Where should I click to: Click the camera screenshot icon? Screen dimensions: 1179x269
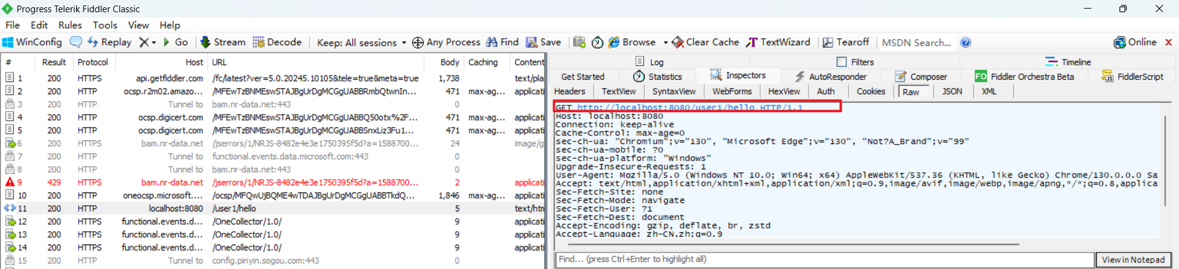(x=579, y=42)
